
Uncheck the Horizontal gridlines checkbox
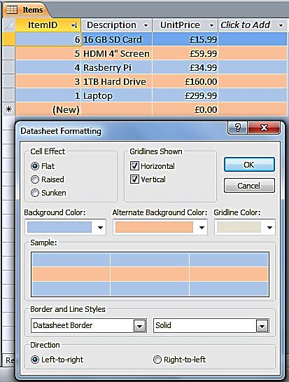pyautogui.click(x=134, y=165)
